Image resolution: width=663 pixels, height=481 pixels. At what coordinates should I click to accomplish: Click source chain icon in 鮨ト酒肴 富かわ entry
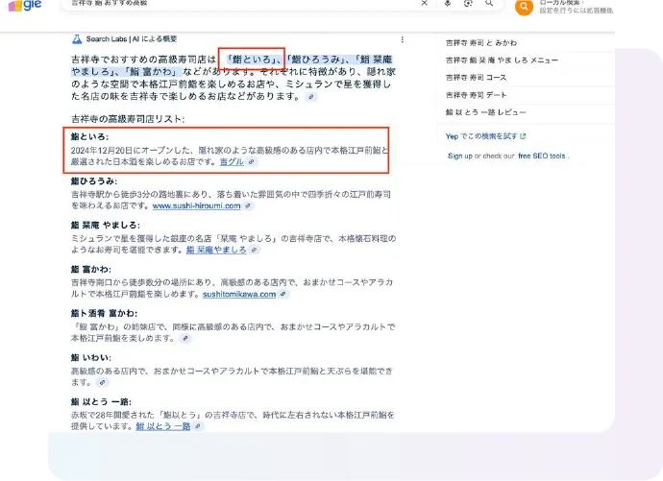click(x=185, y=338)
